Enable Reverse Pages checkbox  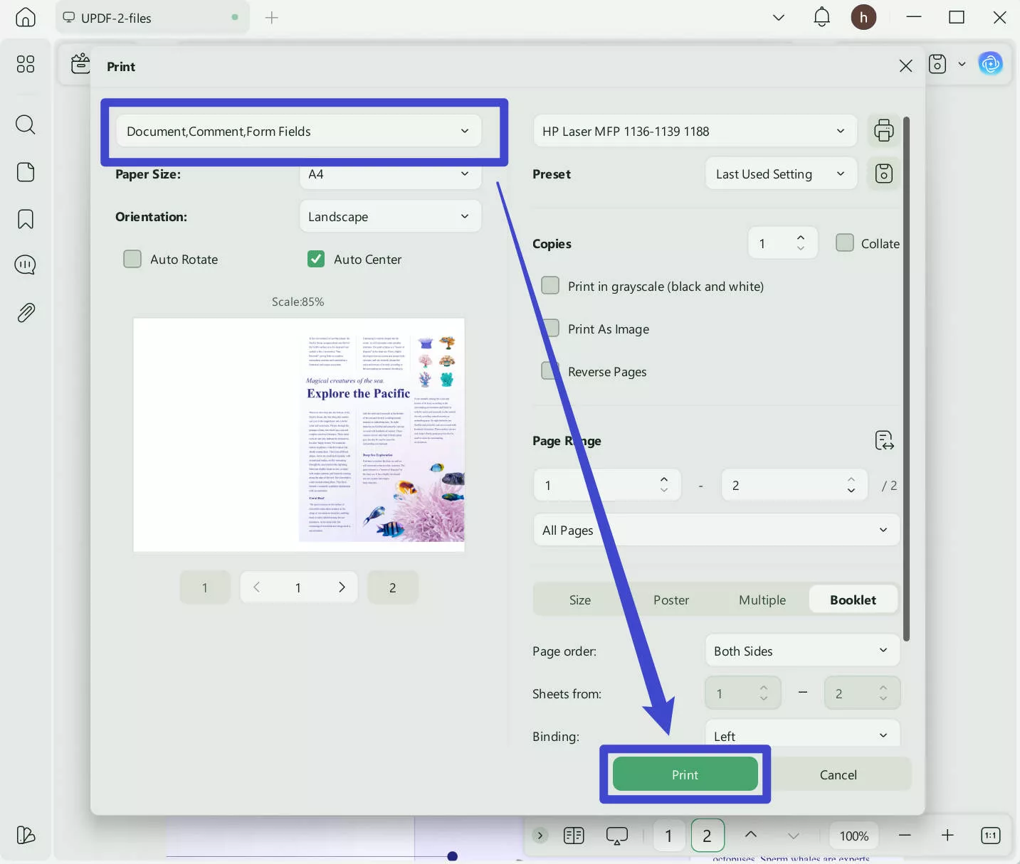click(550, 371)
